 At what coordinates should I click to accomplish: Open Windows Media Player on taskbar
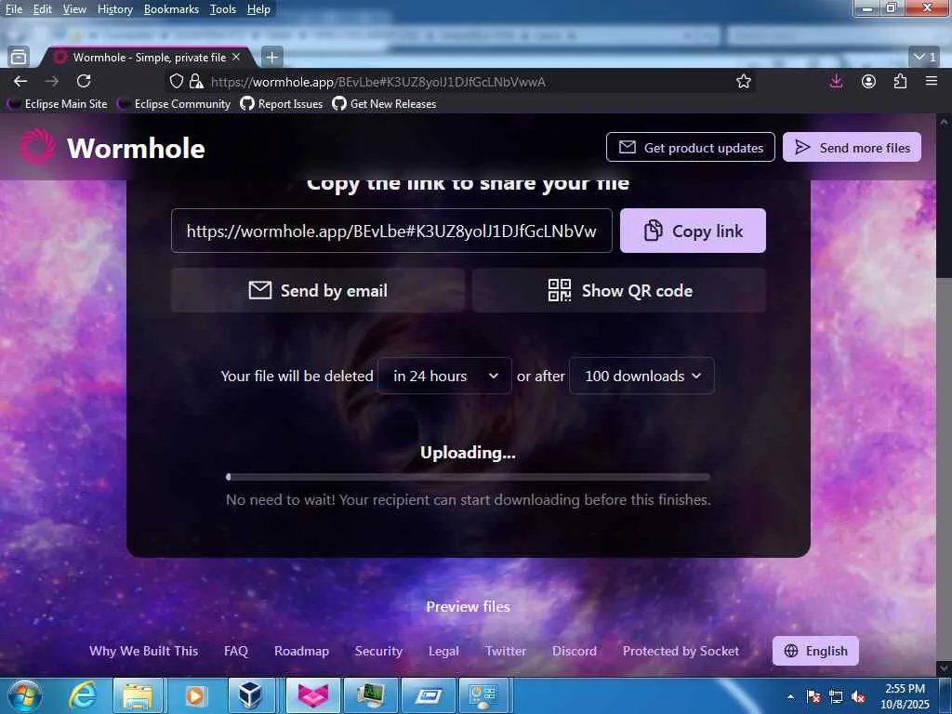pyautogui.click(x=195, y=695)
